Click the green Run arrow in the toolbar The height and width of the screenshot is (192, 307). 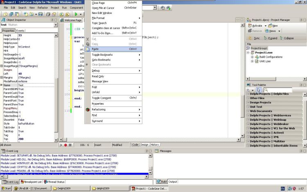[x=76, y=14]
